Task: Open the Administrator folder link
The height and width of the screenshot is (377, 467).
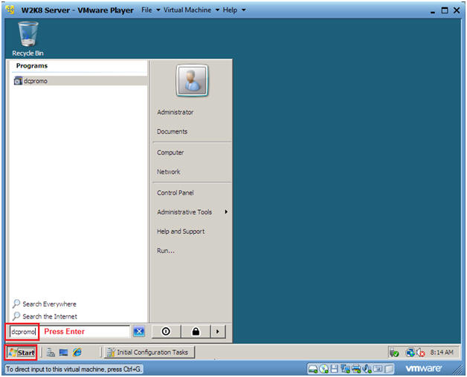Action: click(x=175, y=112)
